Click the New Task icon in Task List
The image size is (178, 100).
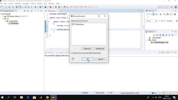(x=148, y=14)
